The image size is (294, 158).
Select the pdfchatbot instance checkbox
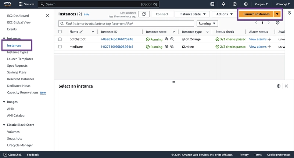60,39
